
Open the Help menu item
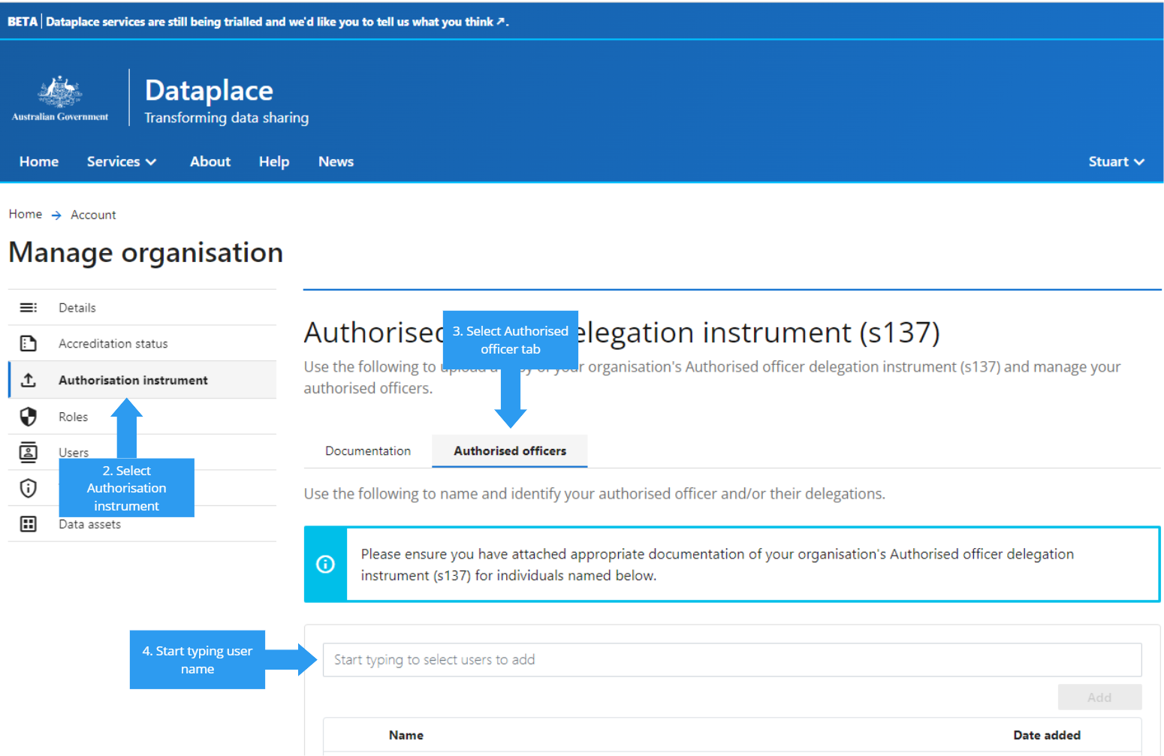tap(274, 161)
